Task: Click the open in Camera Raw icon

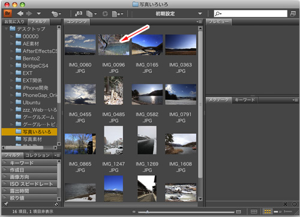Action: pos(105,14)
